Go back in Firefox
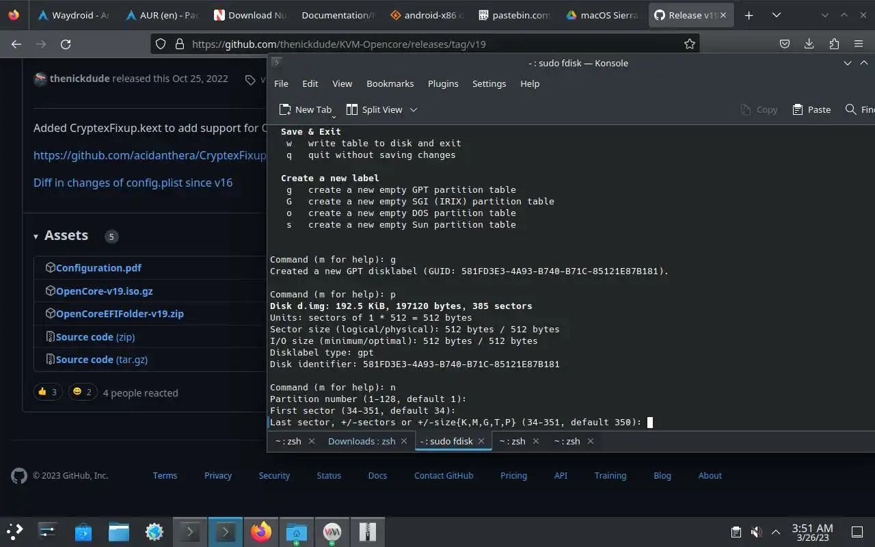875x547 pixels. point(16,44)
